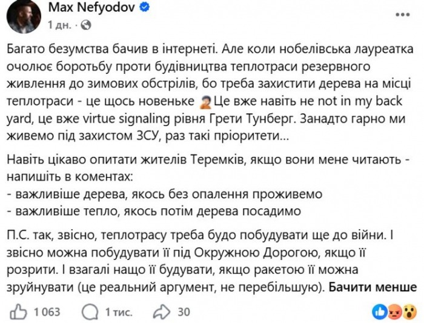Open the '1 дн.' post timestamp link
The width and height of the screenshot is (424, 323).
tap(59, 25)
